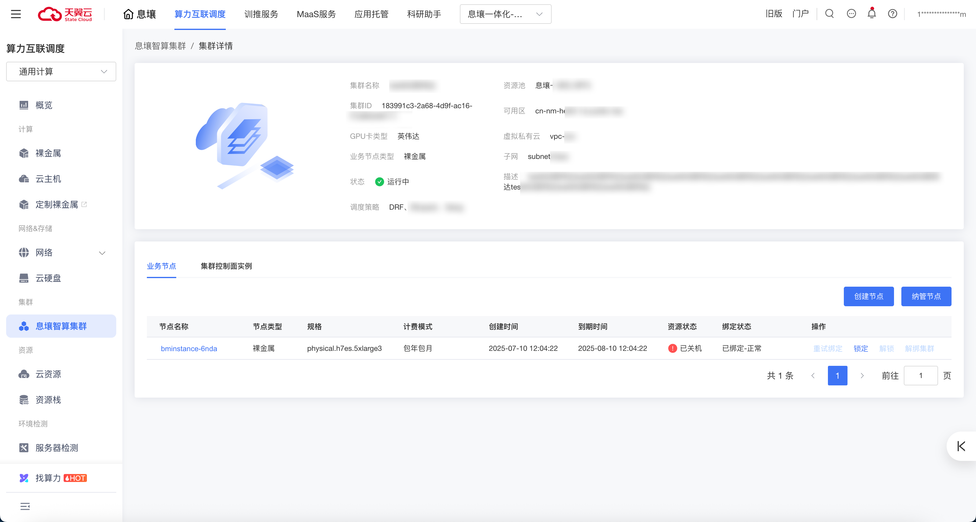Open the bminstance-6nda node link
The height and width of the screenshot is (522, 976).
pos(189,348)
